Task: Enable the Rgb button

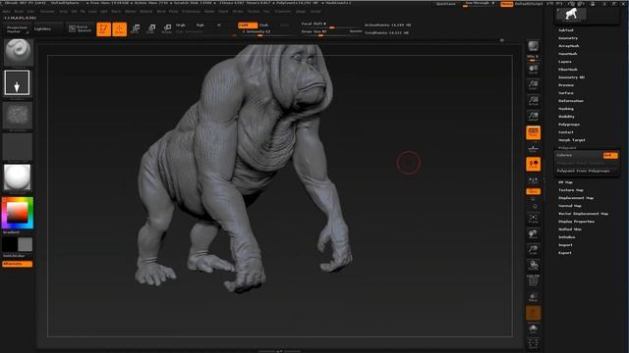Action: [x=200, y=25]
